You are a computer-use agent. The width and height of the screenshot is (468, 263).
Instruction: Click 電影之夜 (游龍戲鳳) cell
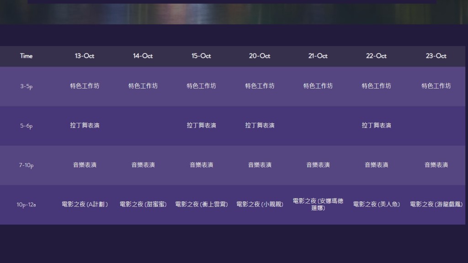point(436,204)
